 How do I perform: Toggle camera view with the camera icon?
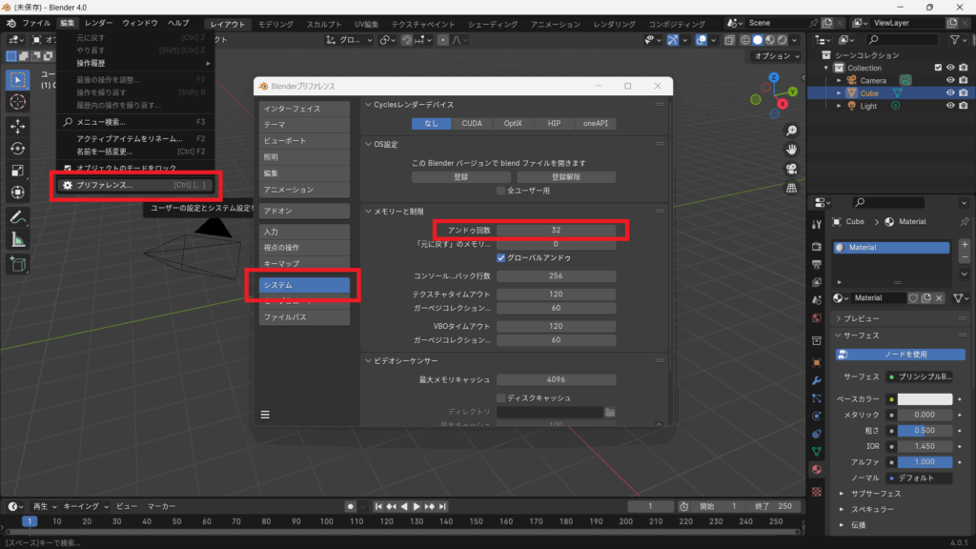791,169
